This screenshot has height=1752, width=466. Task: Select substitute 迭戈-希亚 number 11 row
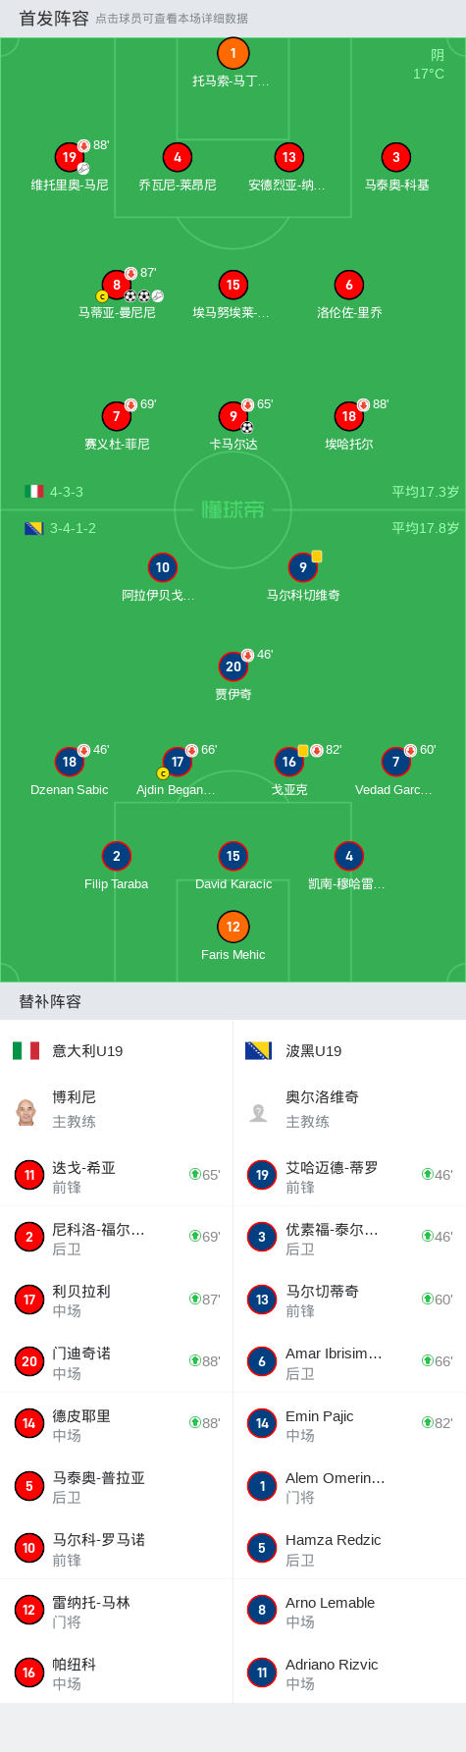(x=117, y=1175)
